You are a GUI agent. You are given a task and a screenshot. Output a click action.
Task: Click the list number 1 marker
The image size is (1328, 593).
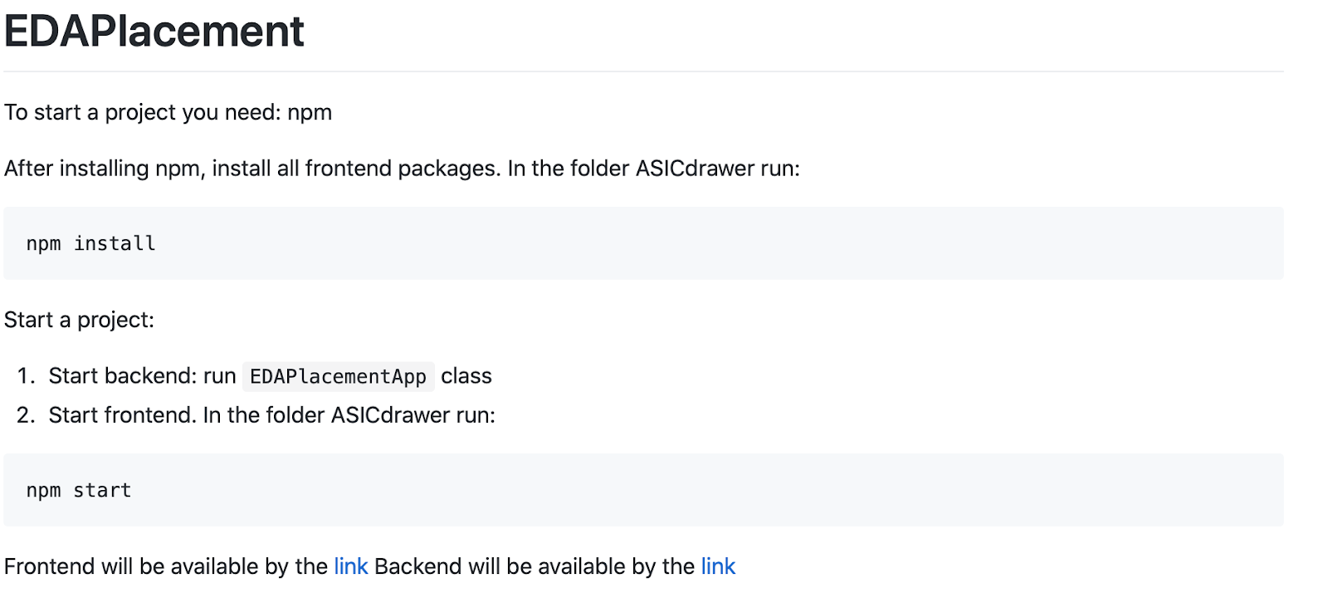(x=26, y=376)
